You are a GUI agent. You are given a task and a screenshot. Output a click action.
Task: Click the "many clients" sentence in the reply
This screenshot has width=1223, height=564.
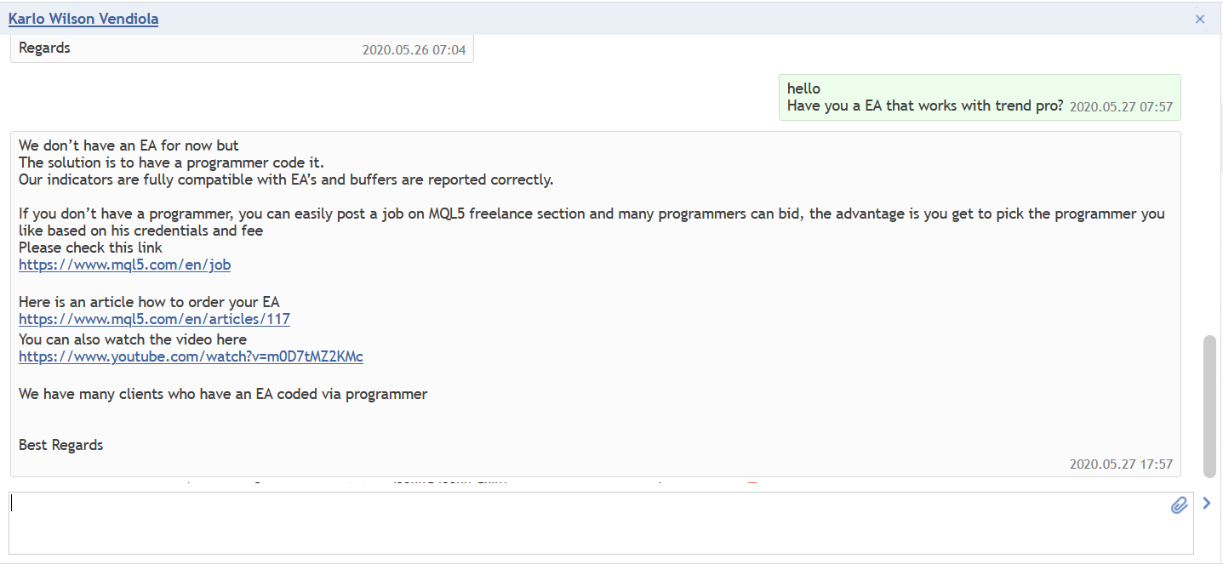[x=223, y=394]
